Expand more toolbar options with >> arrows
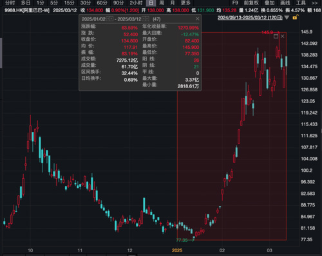The height and width of the screenshot is (256, 322). tap(314, 3)
